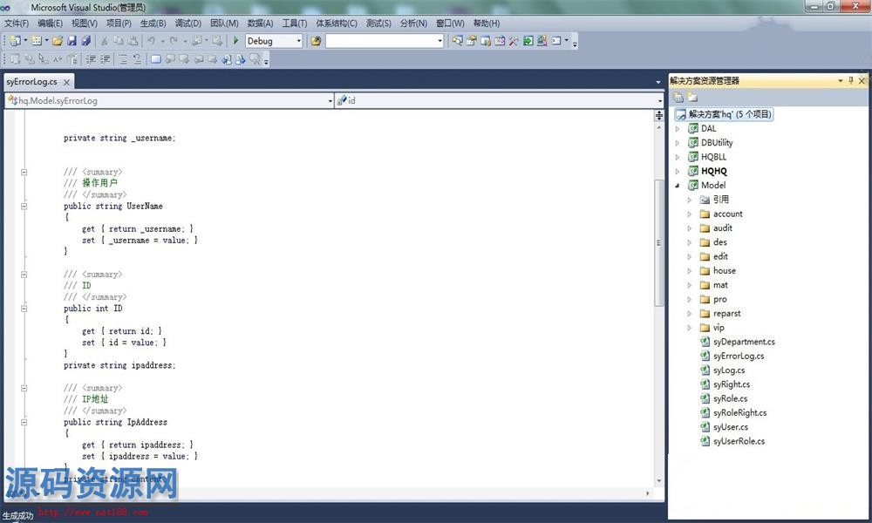Click the Show All Files icon
Viewport: 872px width, 523px height.
tap(692, 98)
